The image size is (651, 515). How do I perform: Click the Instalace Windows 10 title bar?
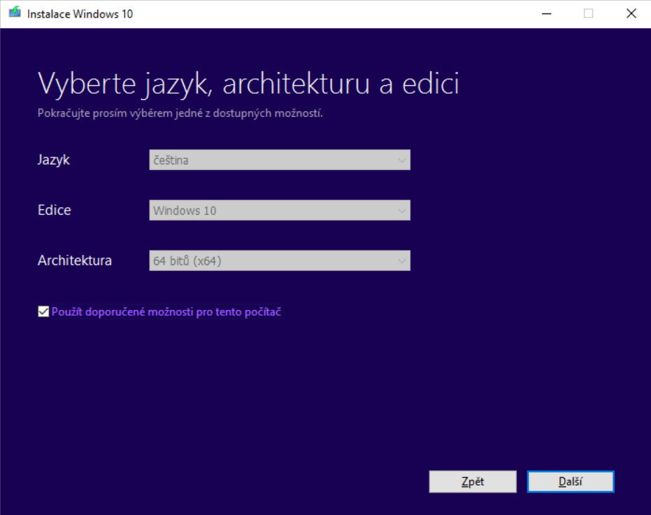click(280, 13)
